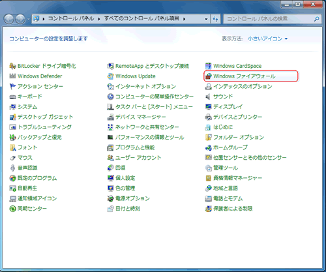Click すべてのコントロール パネル項目 breadcrumb
The image size is (326, 272).
click(141, 18)
